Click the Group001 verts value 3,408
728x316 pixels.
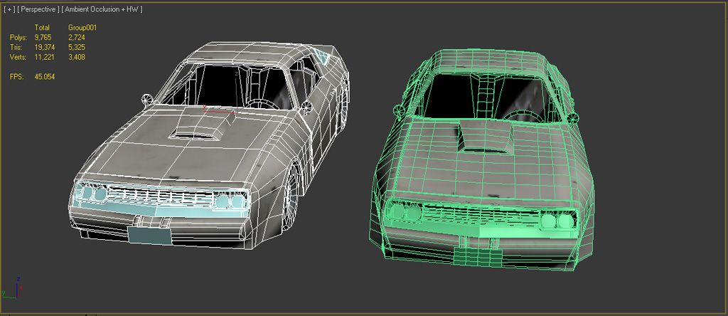tap(77, 57)
